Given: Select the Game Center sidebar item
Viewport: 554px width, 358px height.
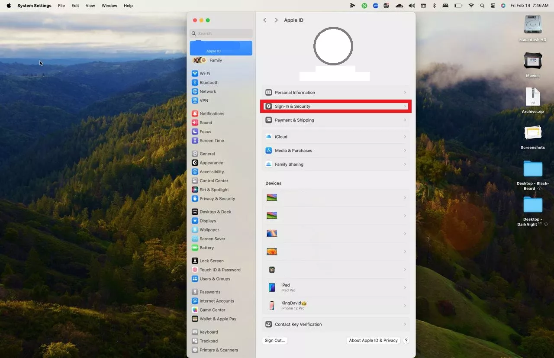Looking at the screenshot, I should click(212, 310).
